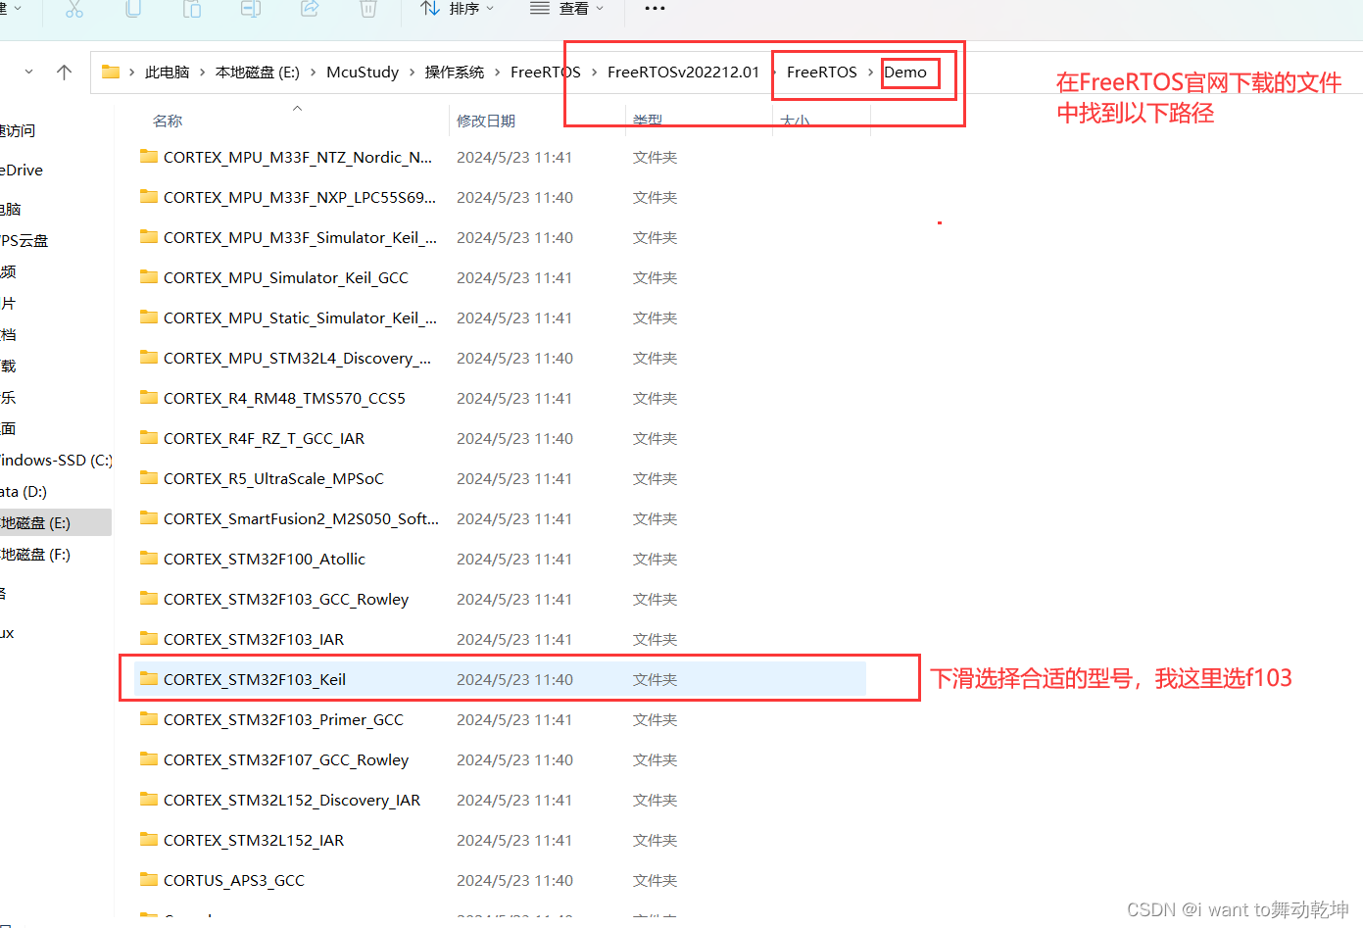Click folder icon of CORTEX_R5_UltraScale_MPSoC
The image size is (1363, 928).
[x=149, y=477]
